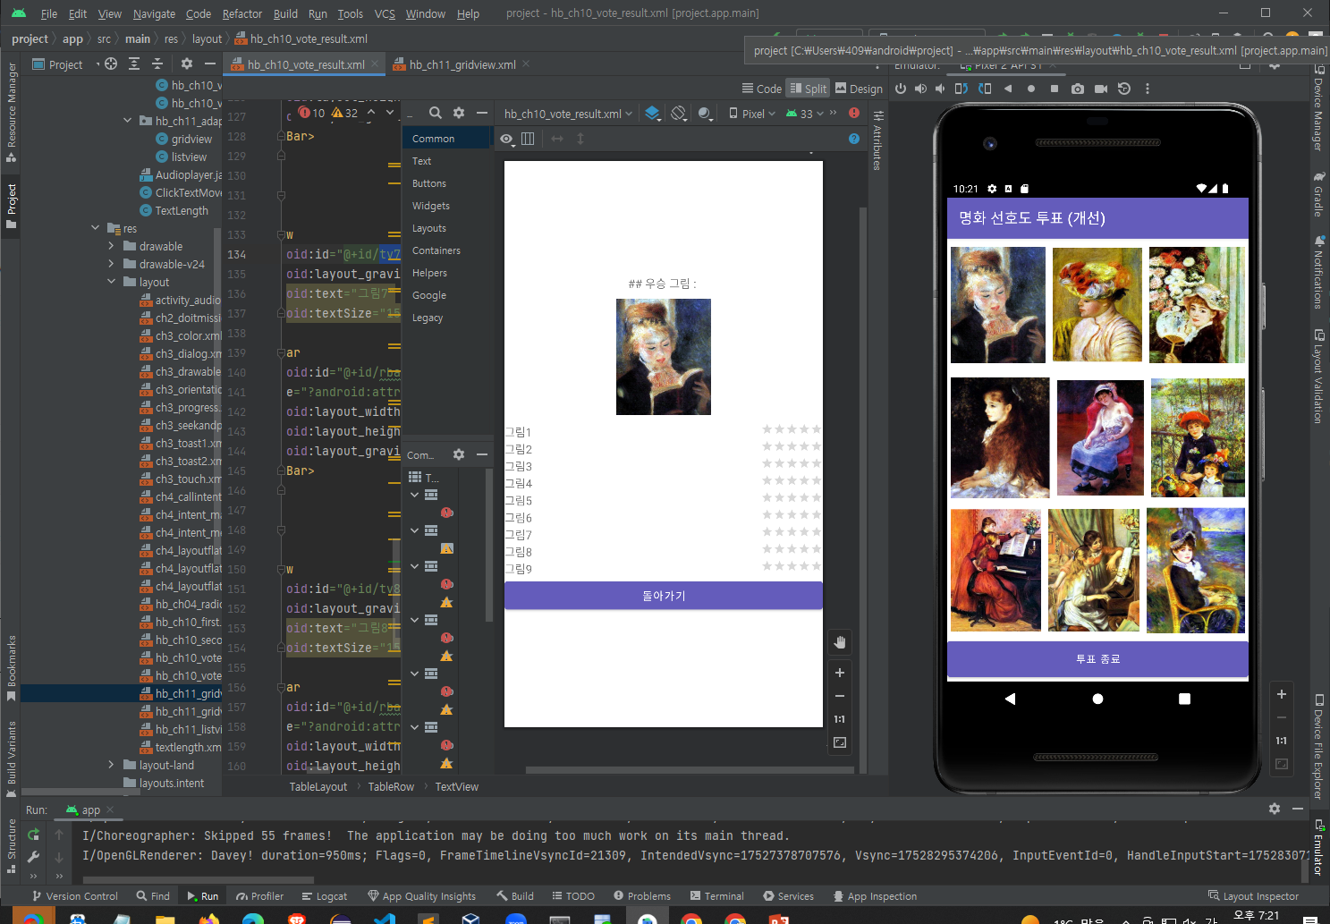This screenshot has width=1330, height=924.
Task: Toggle the design view options eye icon
Action: click(507, 139)
